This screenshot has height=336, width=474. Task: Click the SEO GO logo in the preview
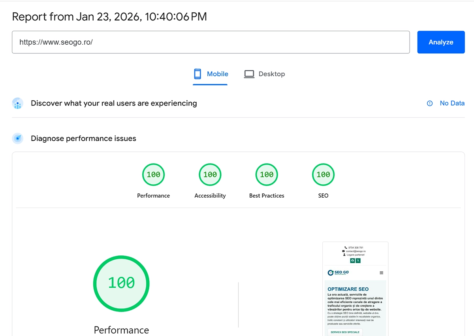click(x=338, y=272)
